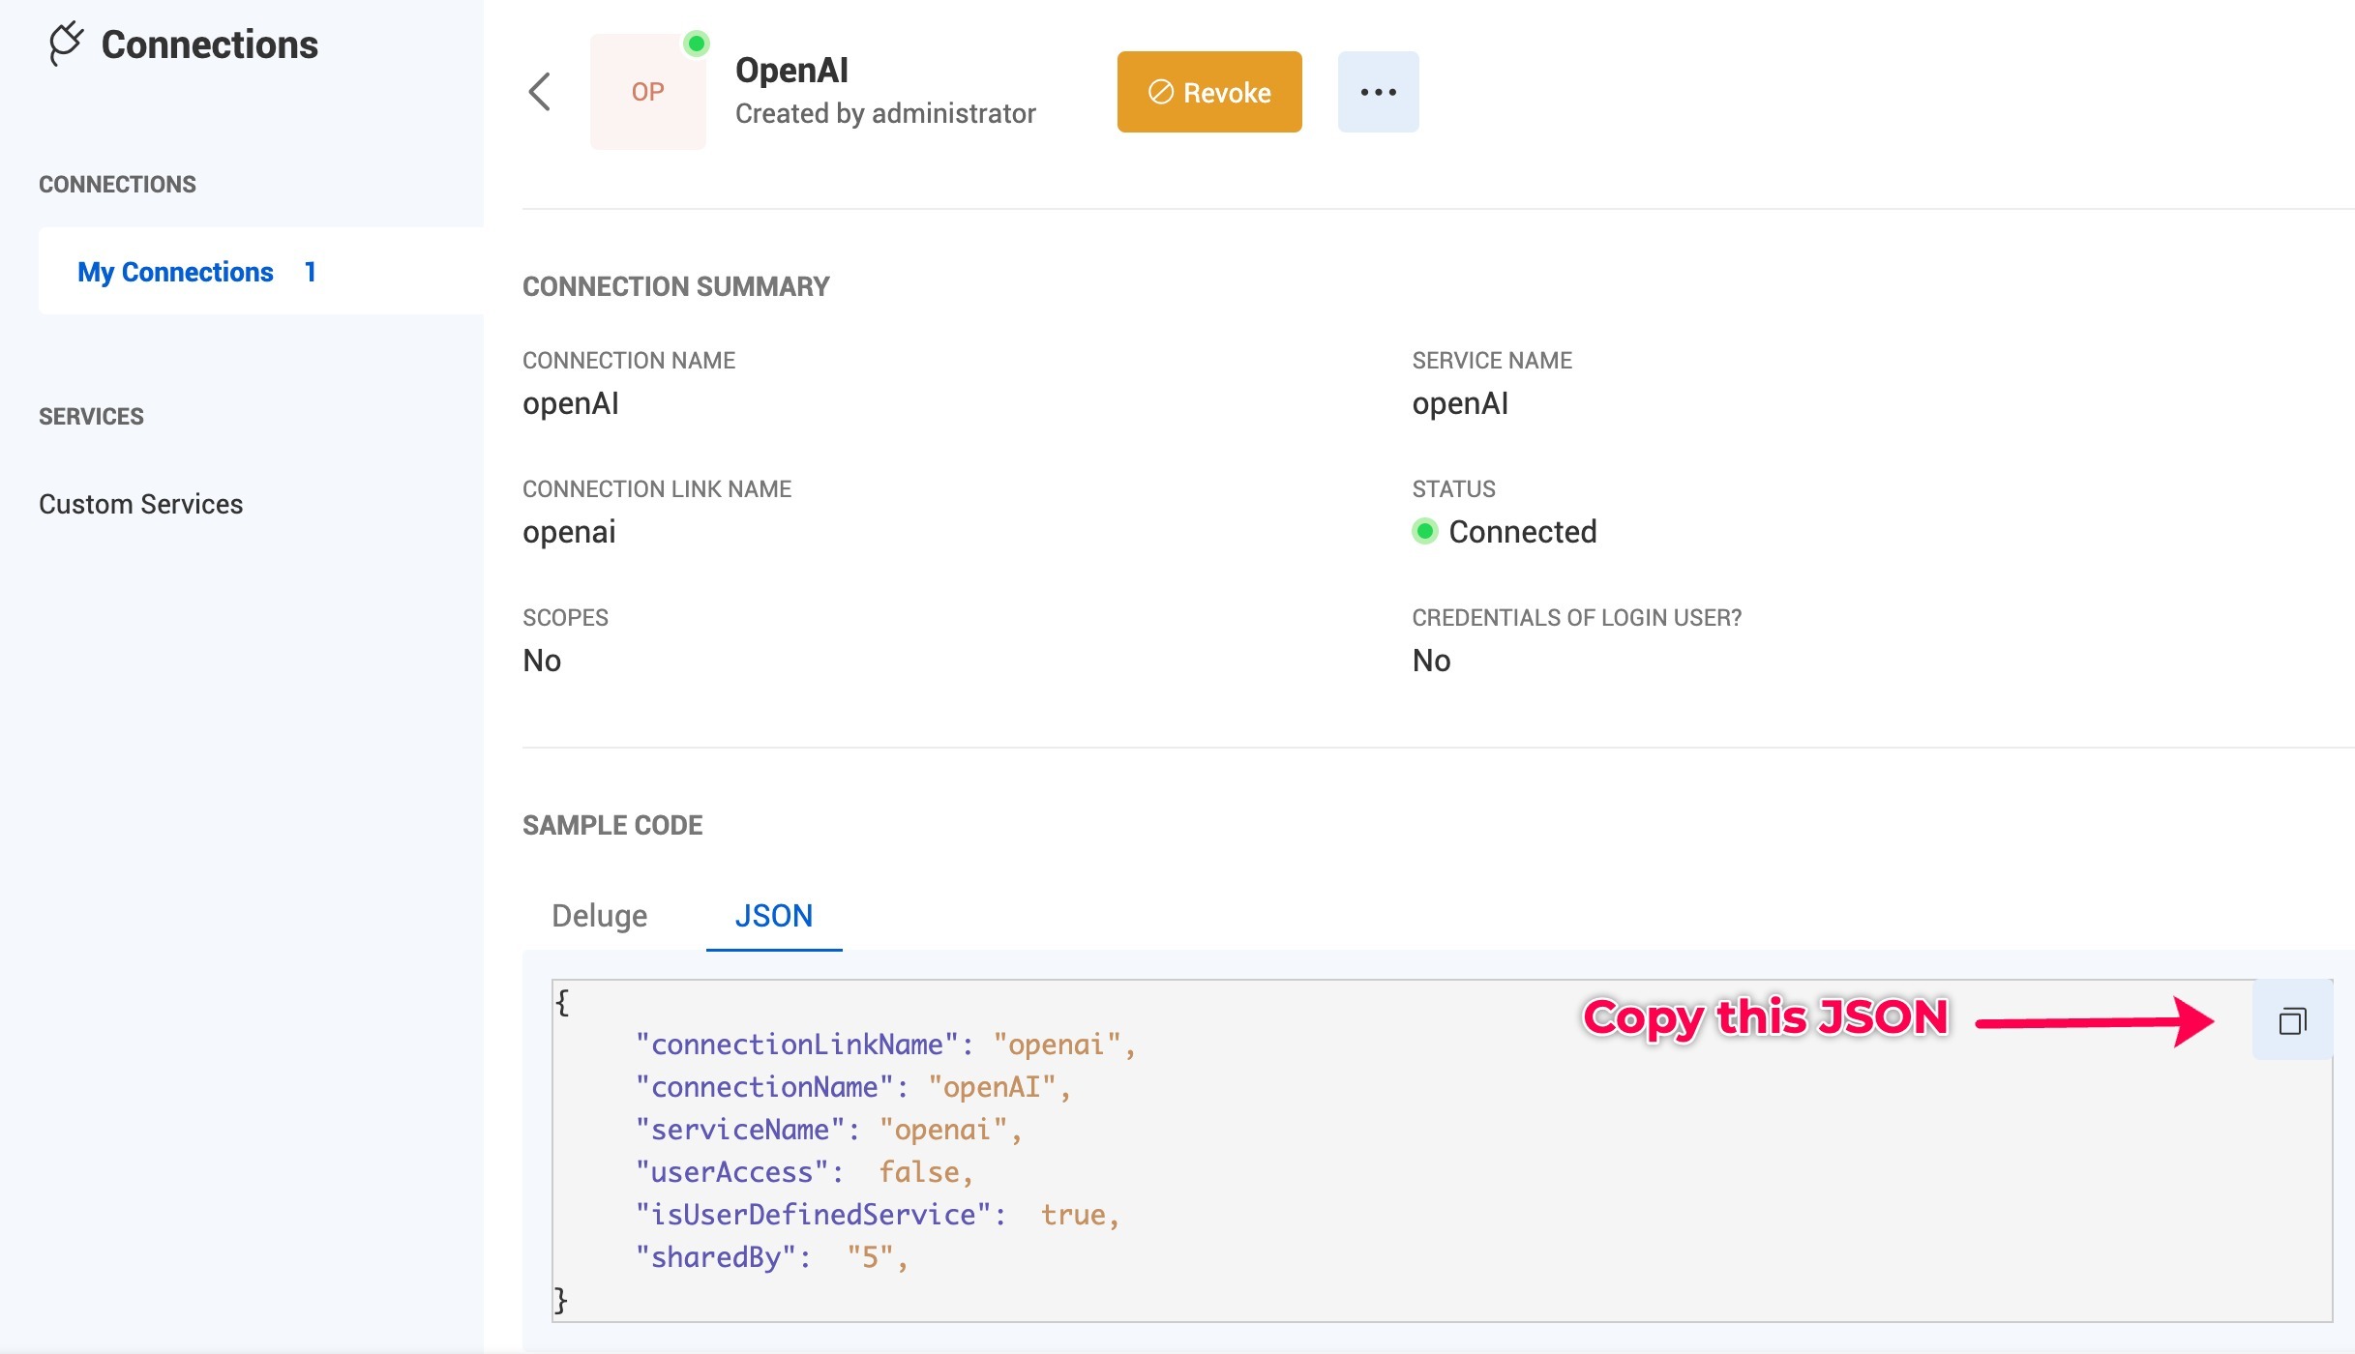Open My Connections in the sidebar

(175, 272)
